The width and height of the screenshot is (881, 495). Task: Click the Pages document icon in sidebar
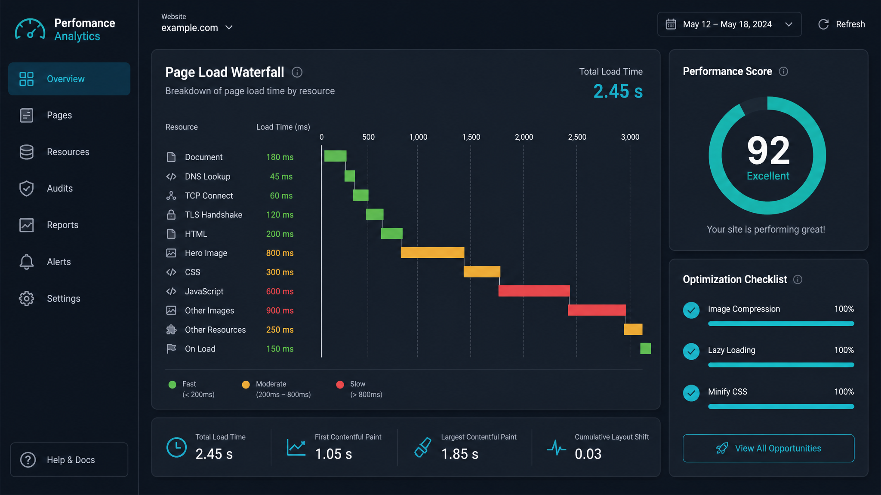coord(26,115)
